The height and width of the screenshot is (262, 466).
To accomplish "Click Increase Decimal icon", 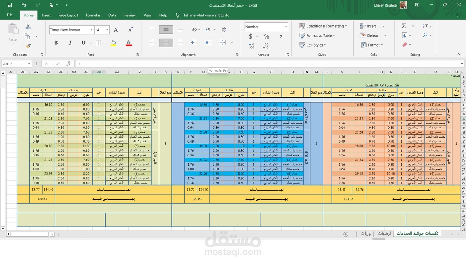I will tap(252, 46).
